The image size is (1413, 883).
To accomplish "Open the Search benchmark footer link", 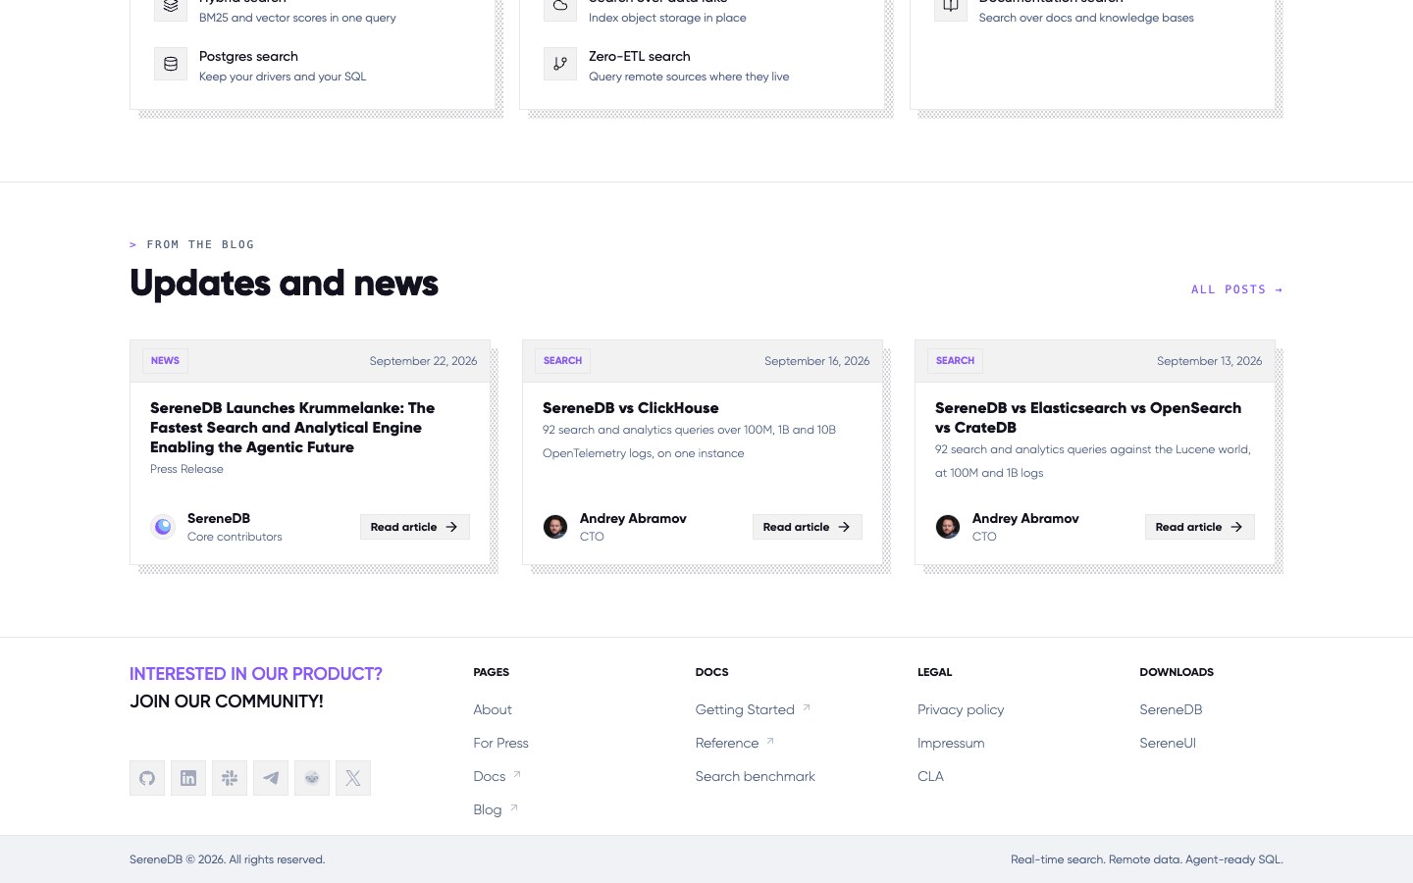I will click(x=755, y=776).
